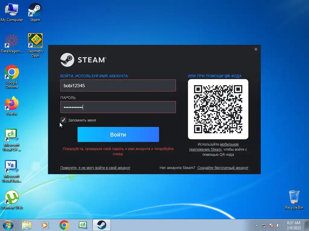Focus the password input field
The height and width of the screenshot is (231, 309).
point(118,107)
